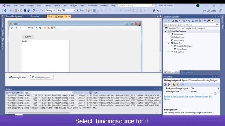Screen dimensions: 225x126
Task: Open the Project menu
Action: (31, 6)
